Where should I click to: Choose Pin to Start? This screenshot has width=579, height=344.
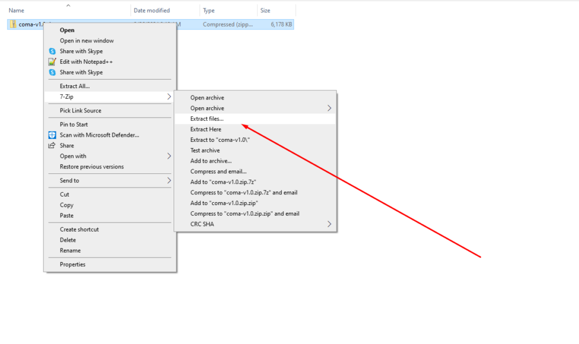coord(74,124)
